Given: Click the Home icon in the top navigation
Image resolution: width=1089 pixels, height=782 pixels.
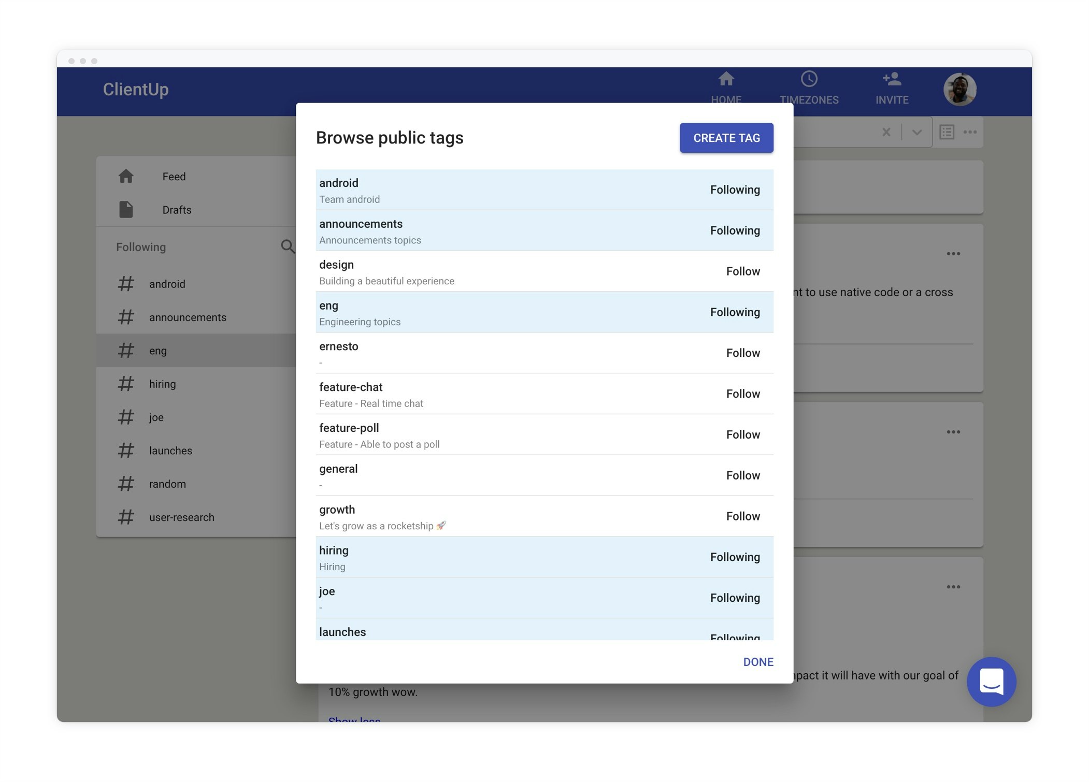Looking at the screenshot, I should point(726,80).
